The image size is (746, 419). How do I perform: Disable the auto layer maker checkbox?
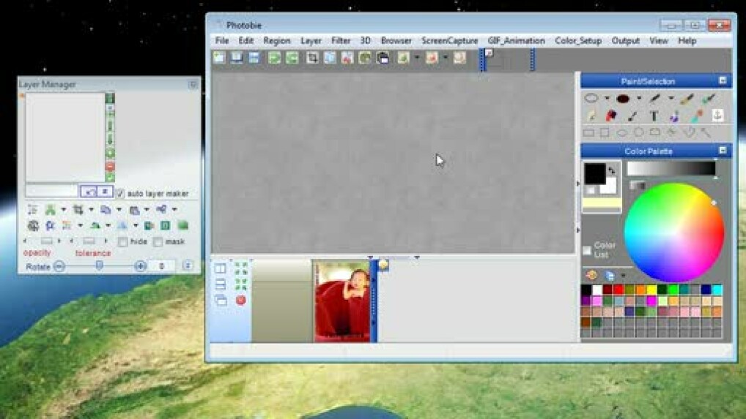point(120,194)
